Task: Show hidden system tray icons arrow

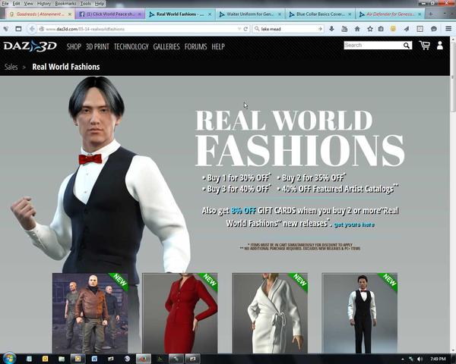Action: (x=403, y=359)
